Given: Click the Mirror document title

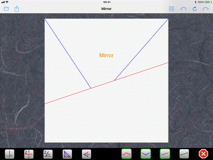Looking at the screenshot, I should (106, 9).
